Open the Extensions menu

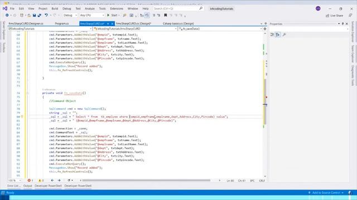point(117,9)
